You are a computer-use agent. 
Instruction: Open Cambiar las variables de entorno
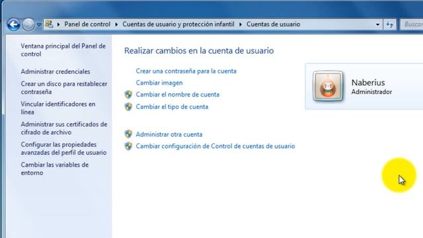click(x=54, y=169)
